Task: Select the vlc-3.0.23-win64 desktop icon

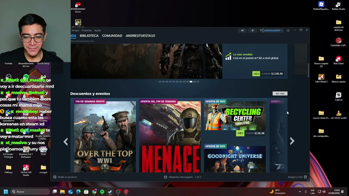Action: [x=338, y=115]
